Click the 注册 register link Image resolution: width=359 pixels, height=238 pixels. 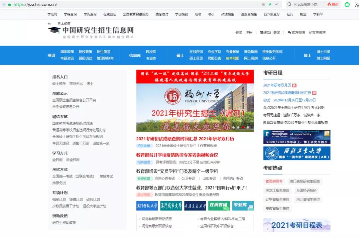[x=249, y=33]
